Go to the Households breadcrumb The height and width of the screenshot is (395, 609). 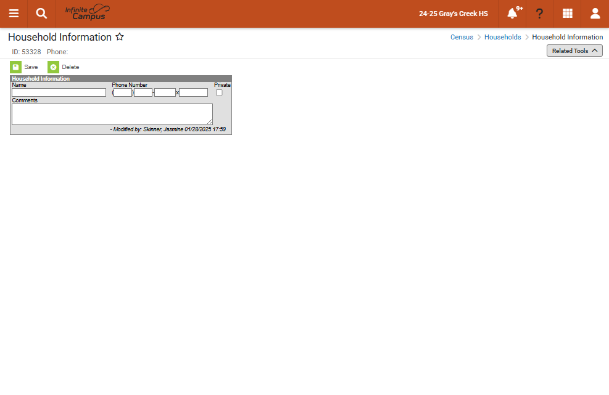[x=503, y=37]
